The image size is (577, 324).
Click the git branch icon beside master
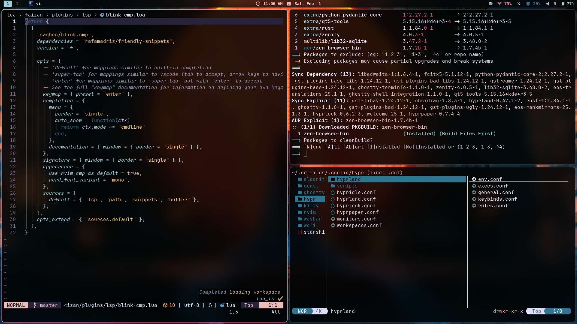pos(35,305)
